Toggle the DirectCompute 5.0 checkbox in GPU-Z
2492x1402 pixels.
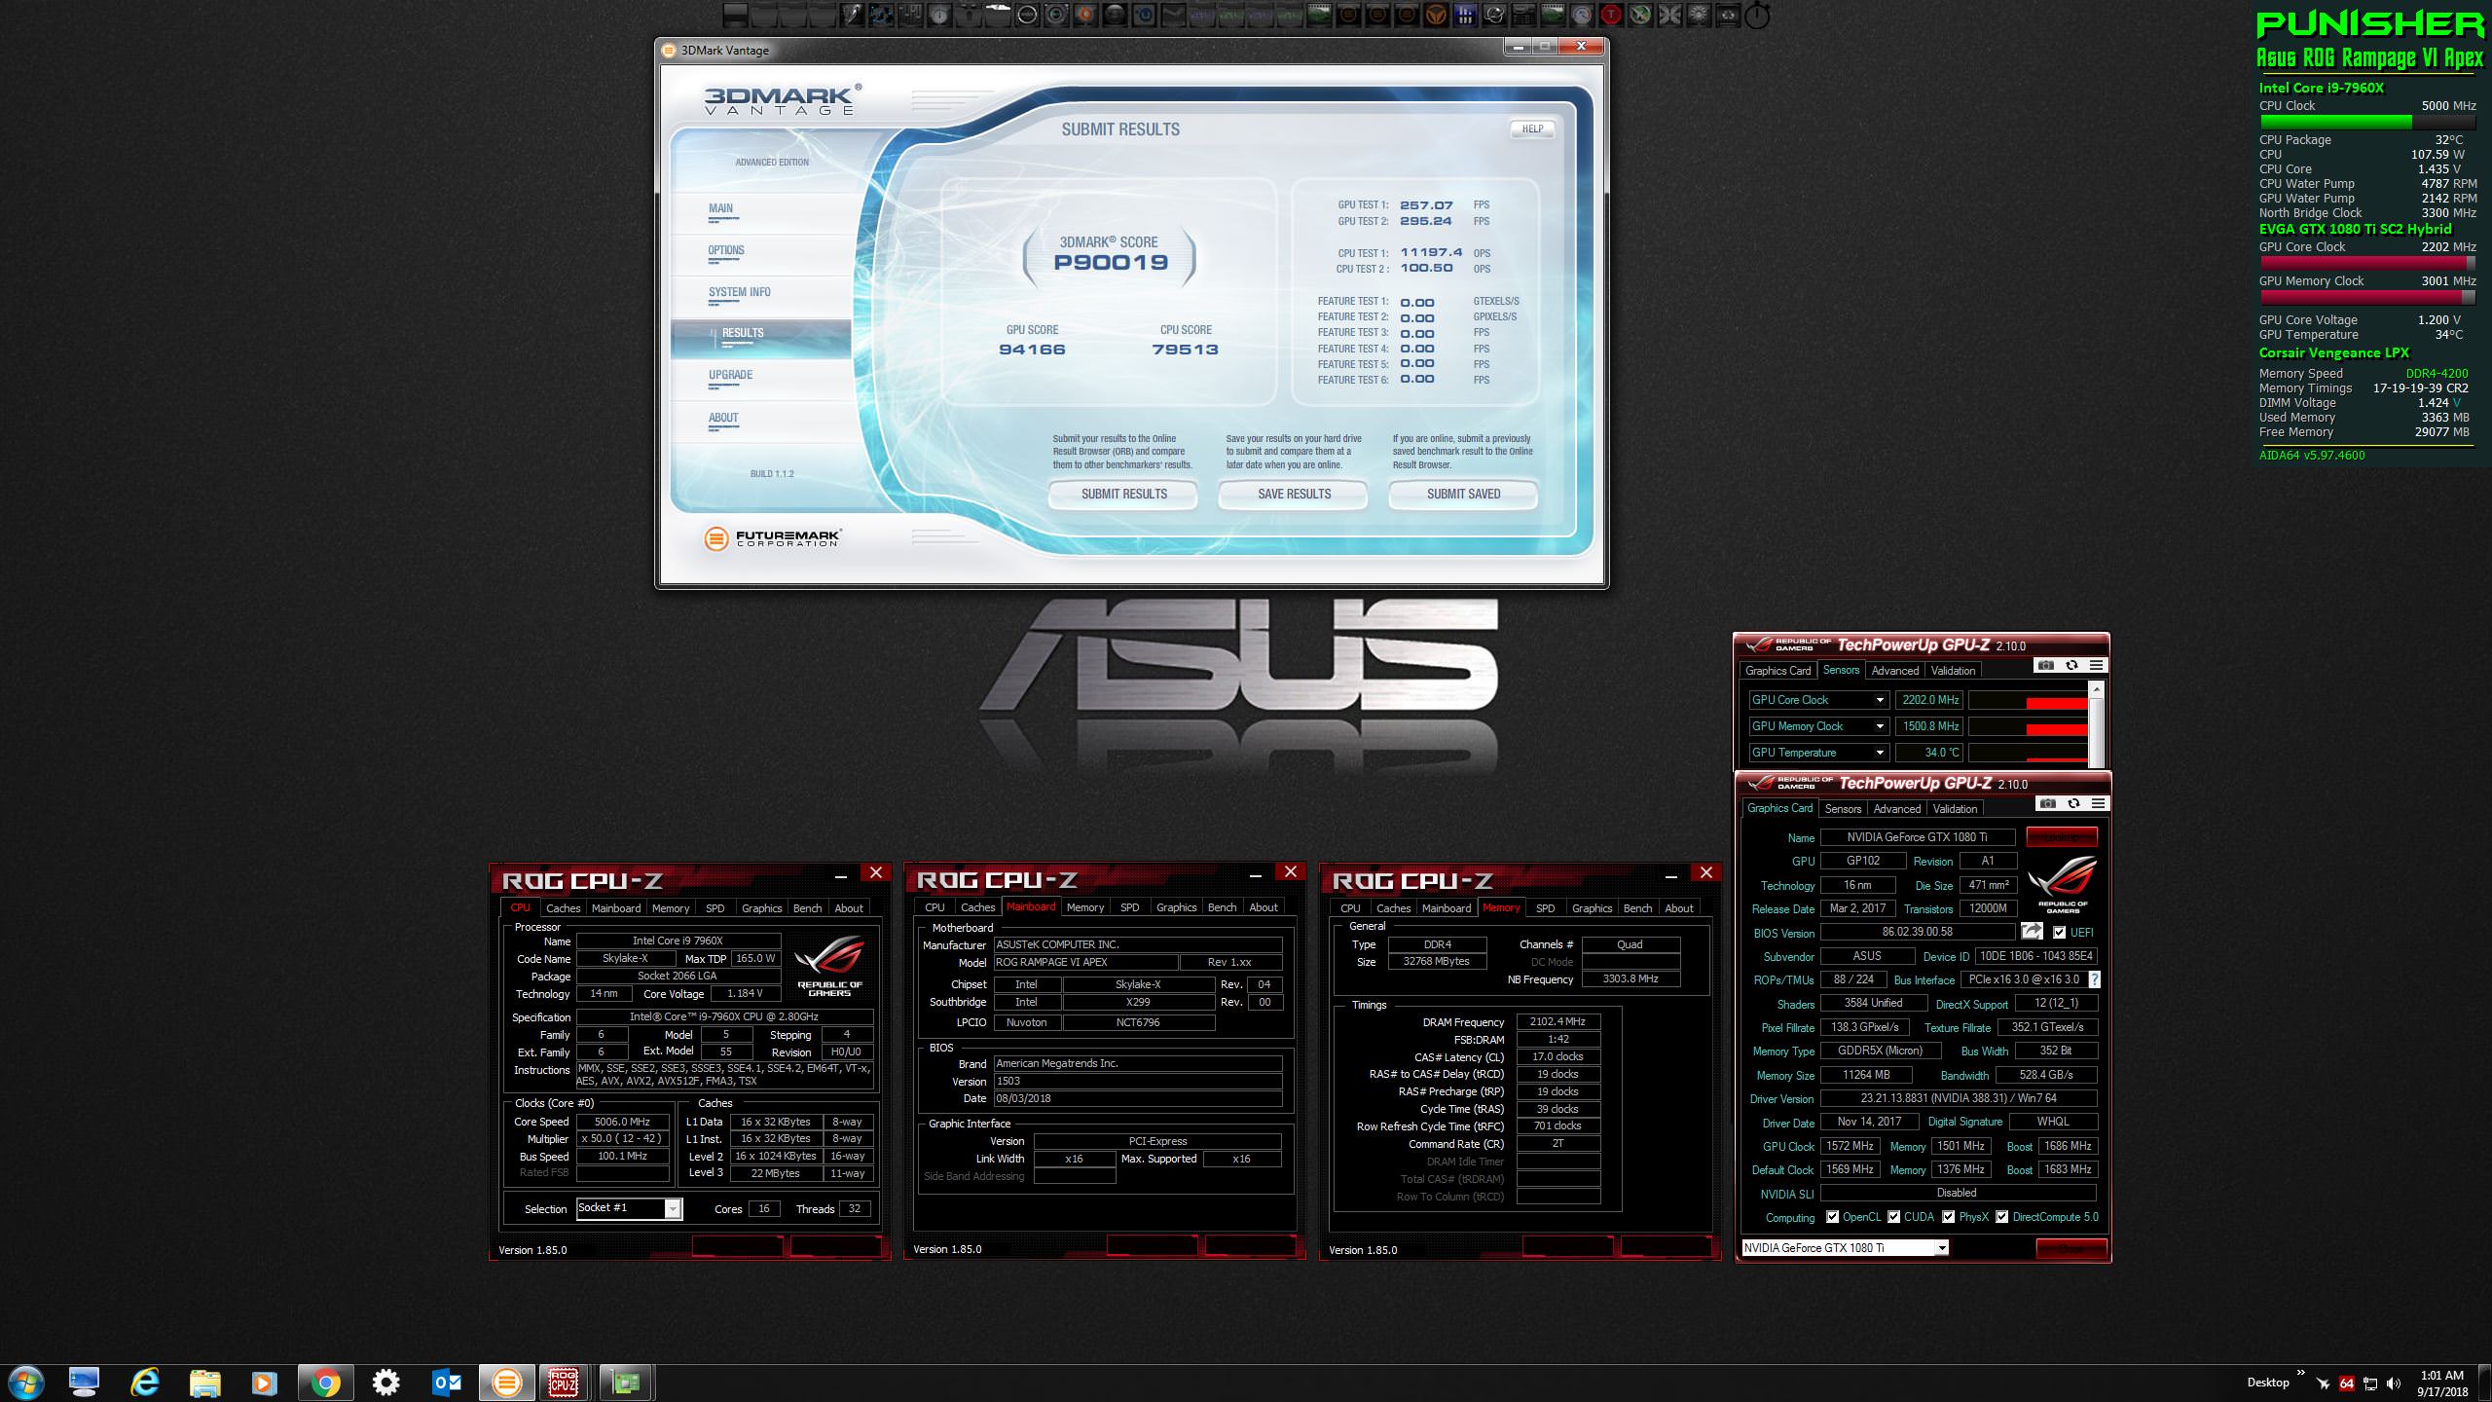coord(2002,1217)
